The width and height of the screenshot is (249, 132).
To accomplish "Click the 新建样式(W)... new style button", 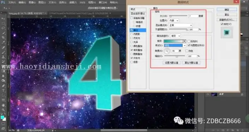I will click(x=227, y=20).
